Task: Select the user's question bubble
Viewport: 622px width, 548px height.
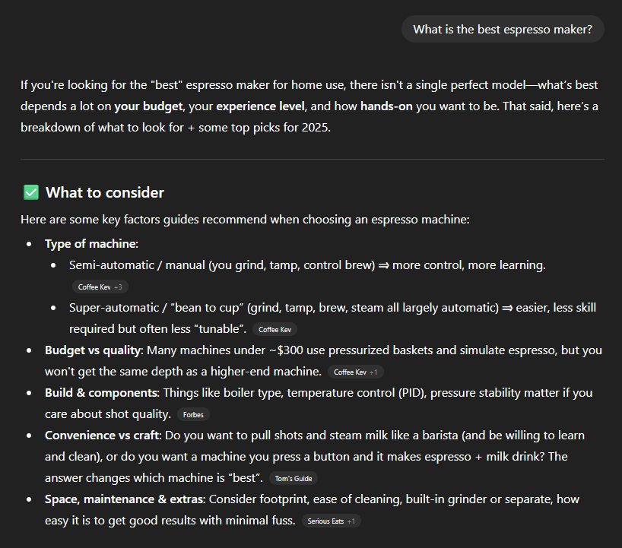Action: [x=503, y=29]
